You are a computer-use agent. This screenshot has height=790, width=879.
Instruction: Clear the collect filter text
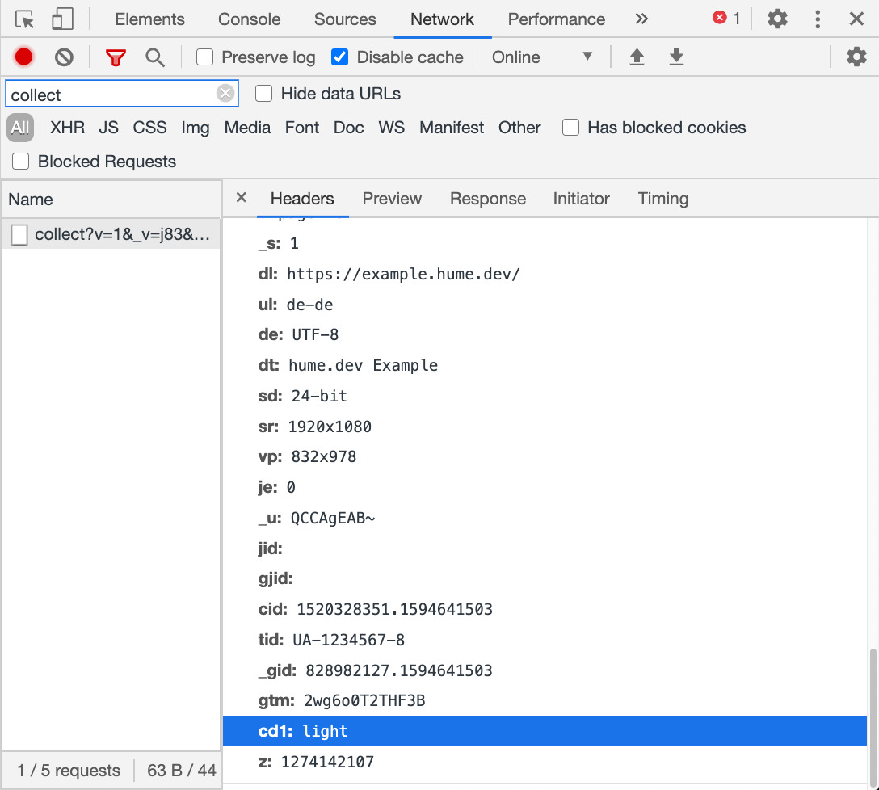pos(225,94)
